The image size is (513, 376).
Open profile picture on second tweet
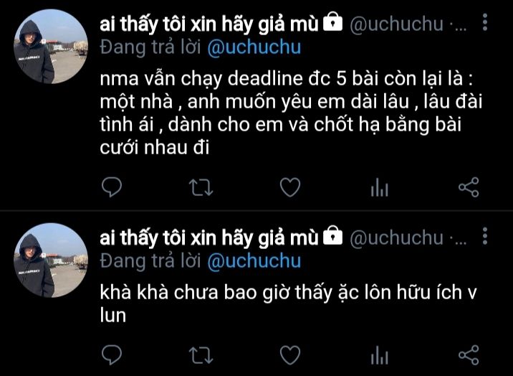coord(51,260)
